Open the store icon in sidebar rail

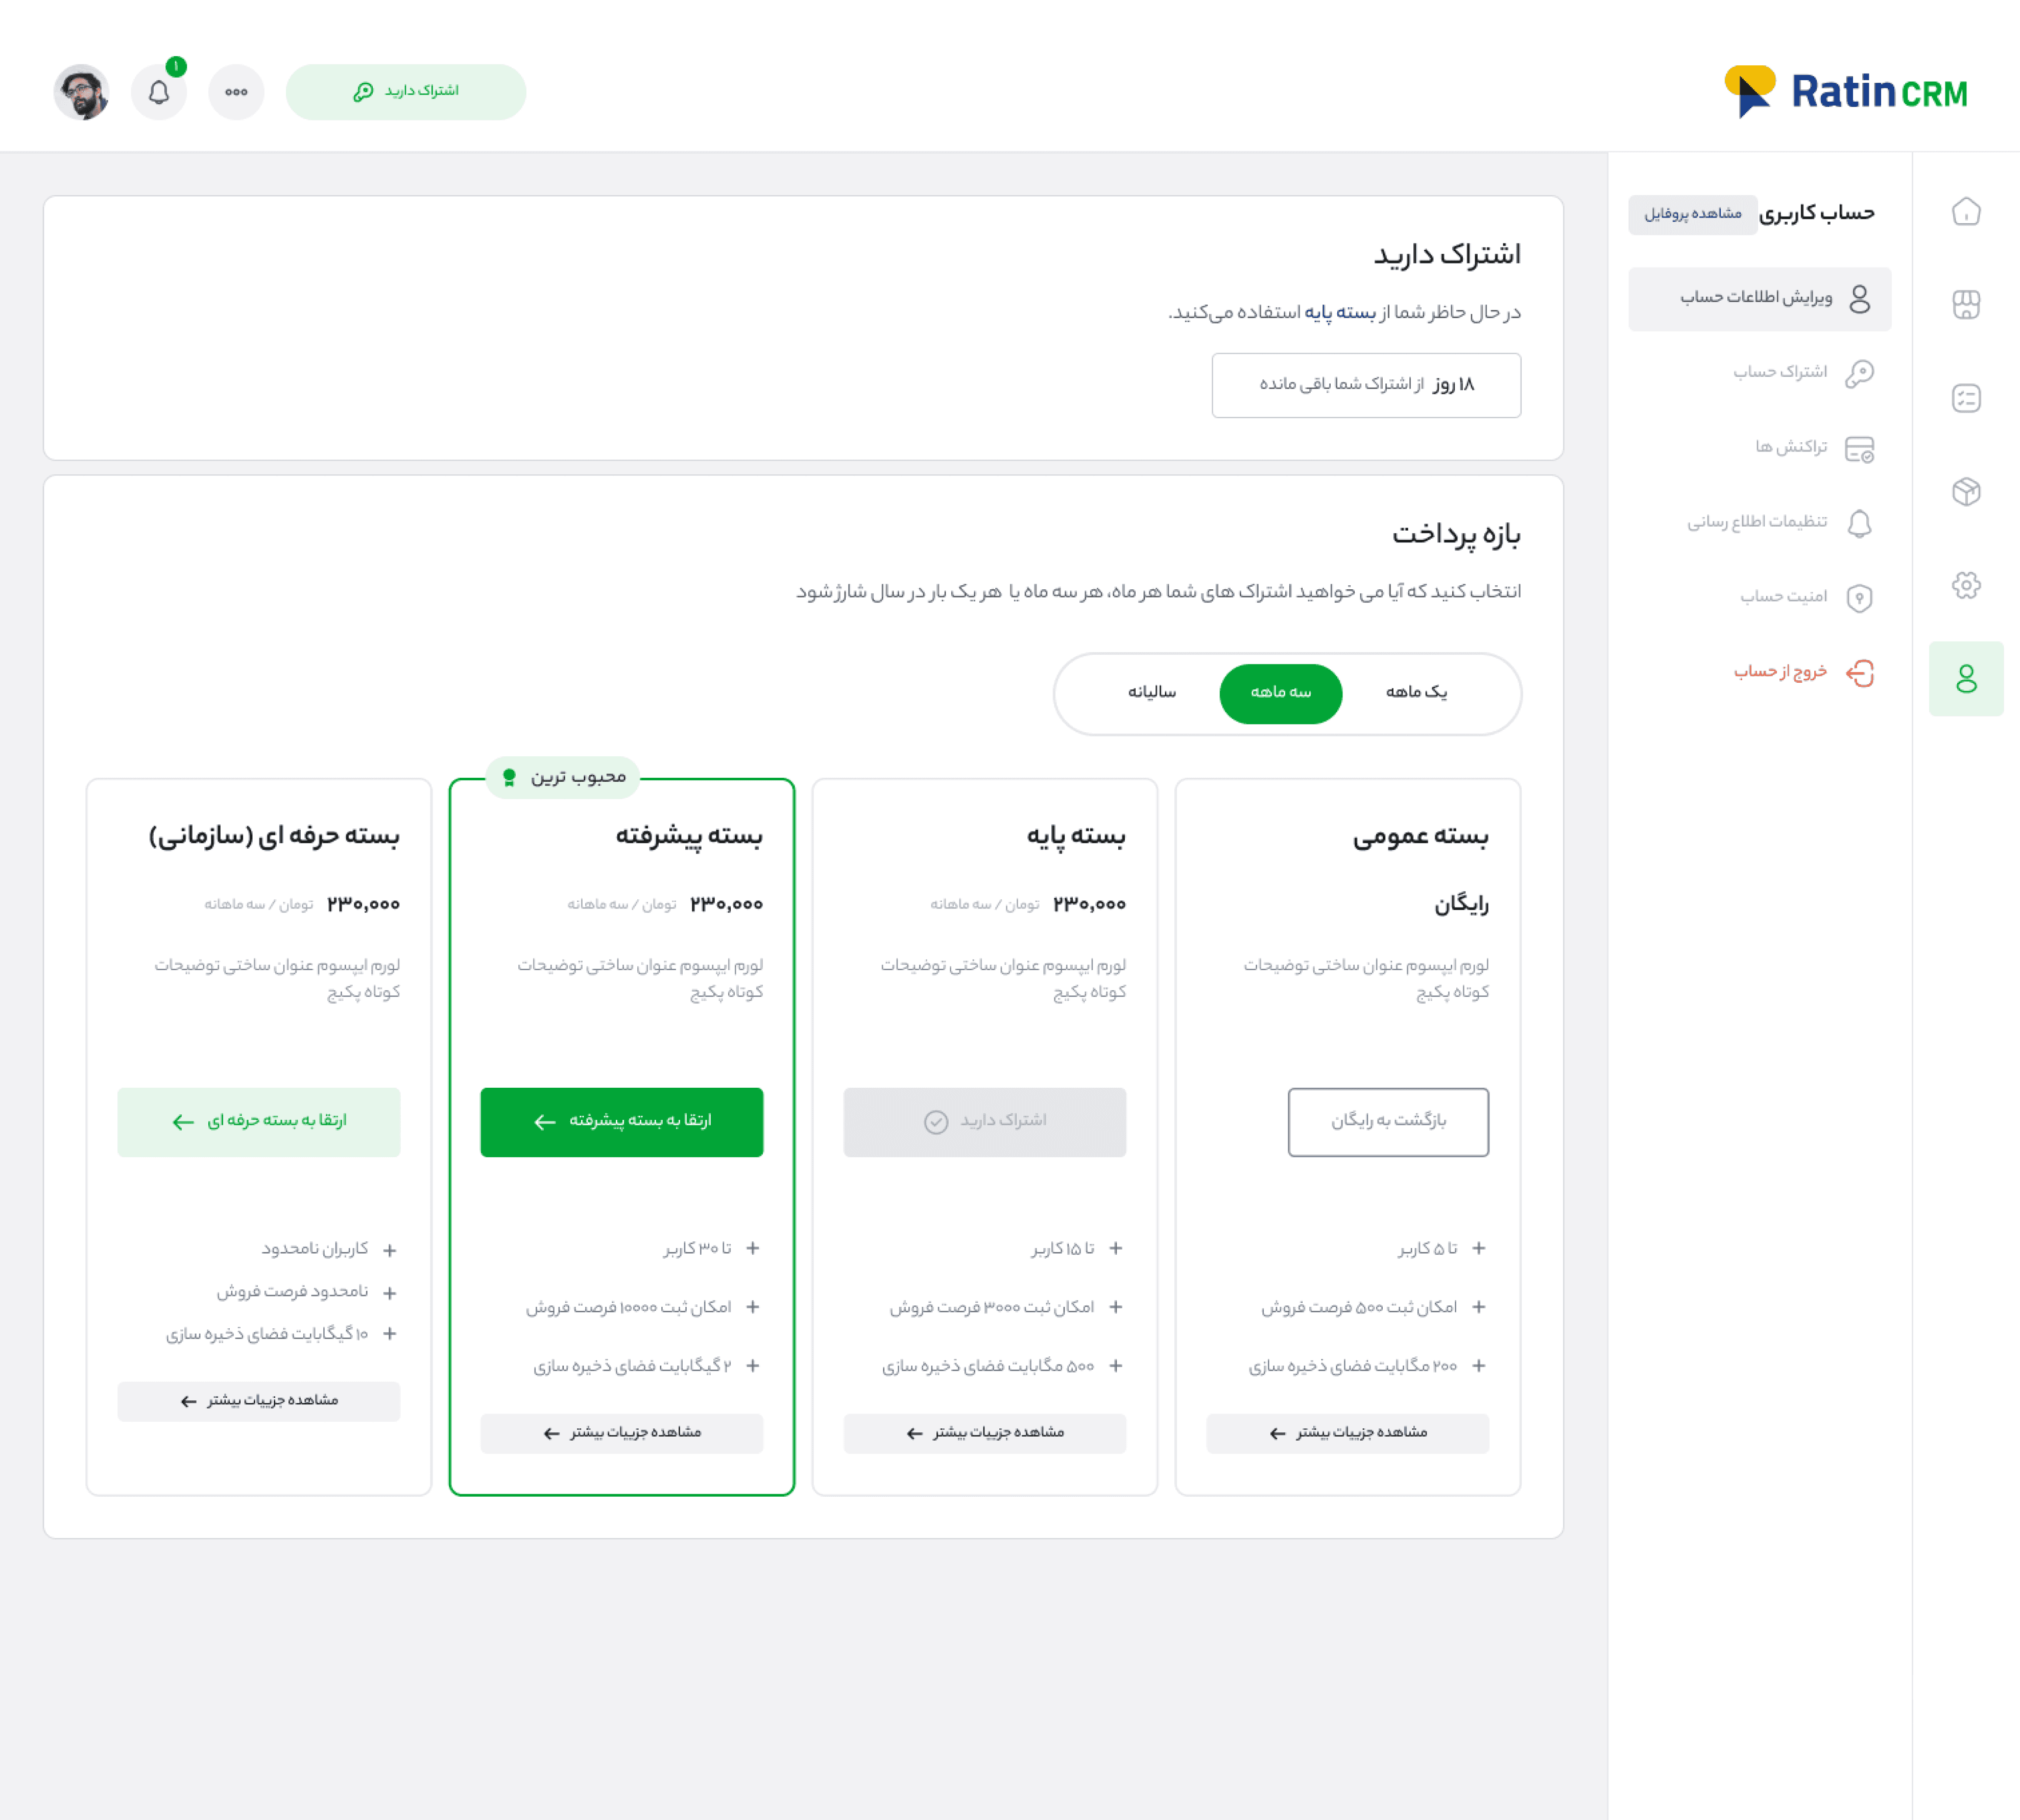pos(1966,304)
